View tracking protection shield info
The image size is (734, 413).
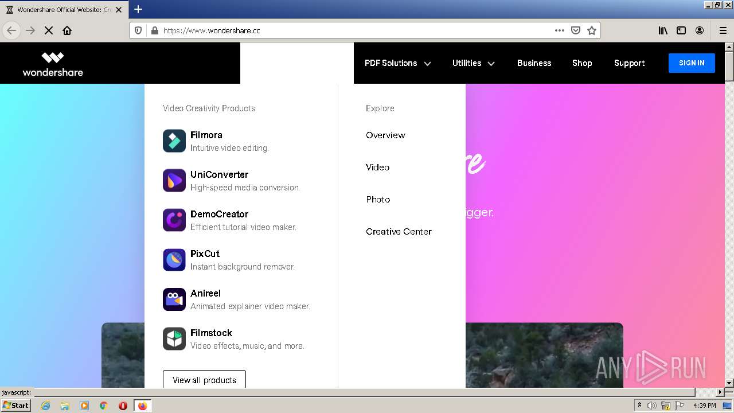[x=138, y=30]
